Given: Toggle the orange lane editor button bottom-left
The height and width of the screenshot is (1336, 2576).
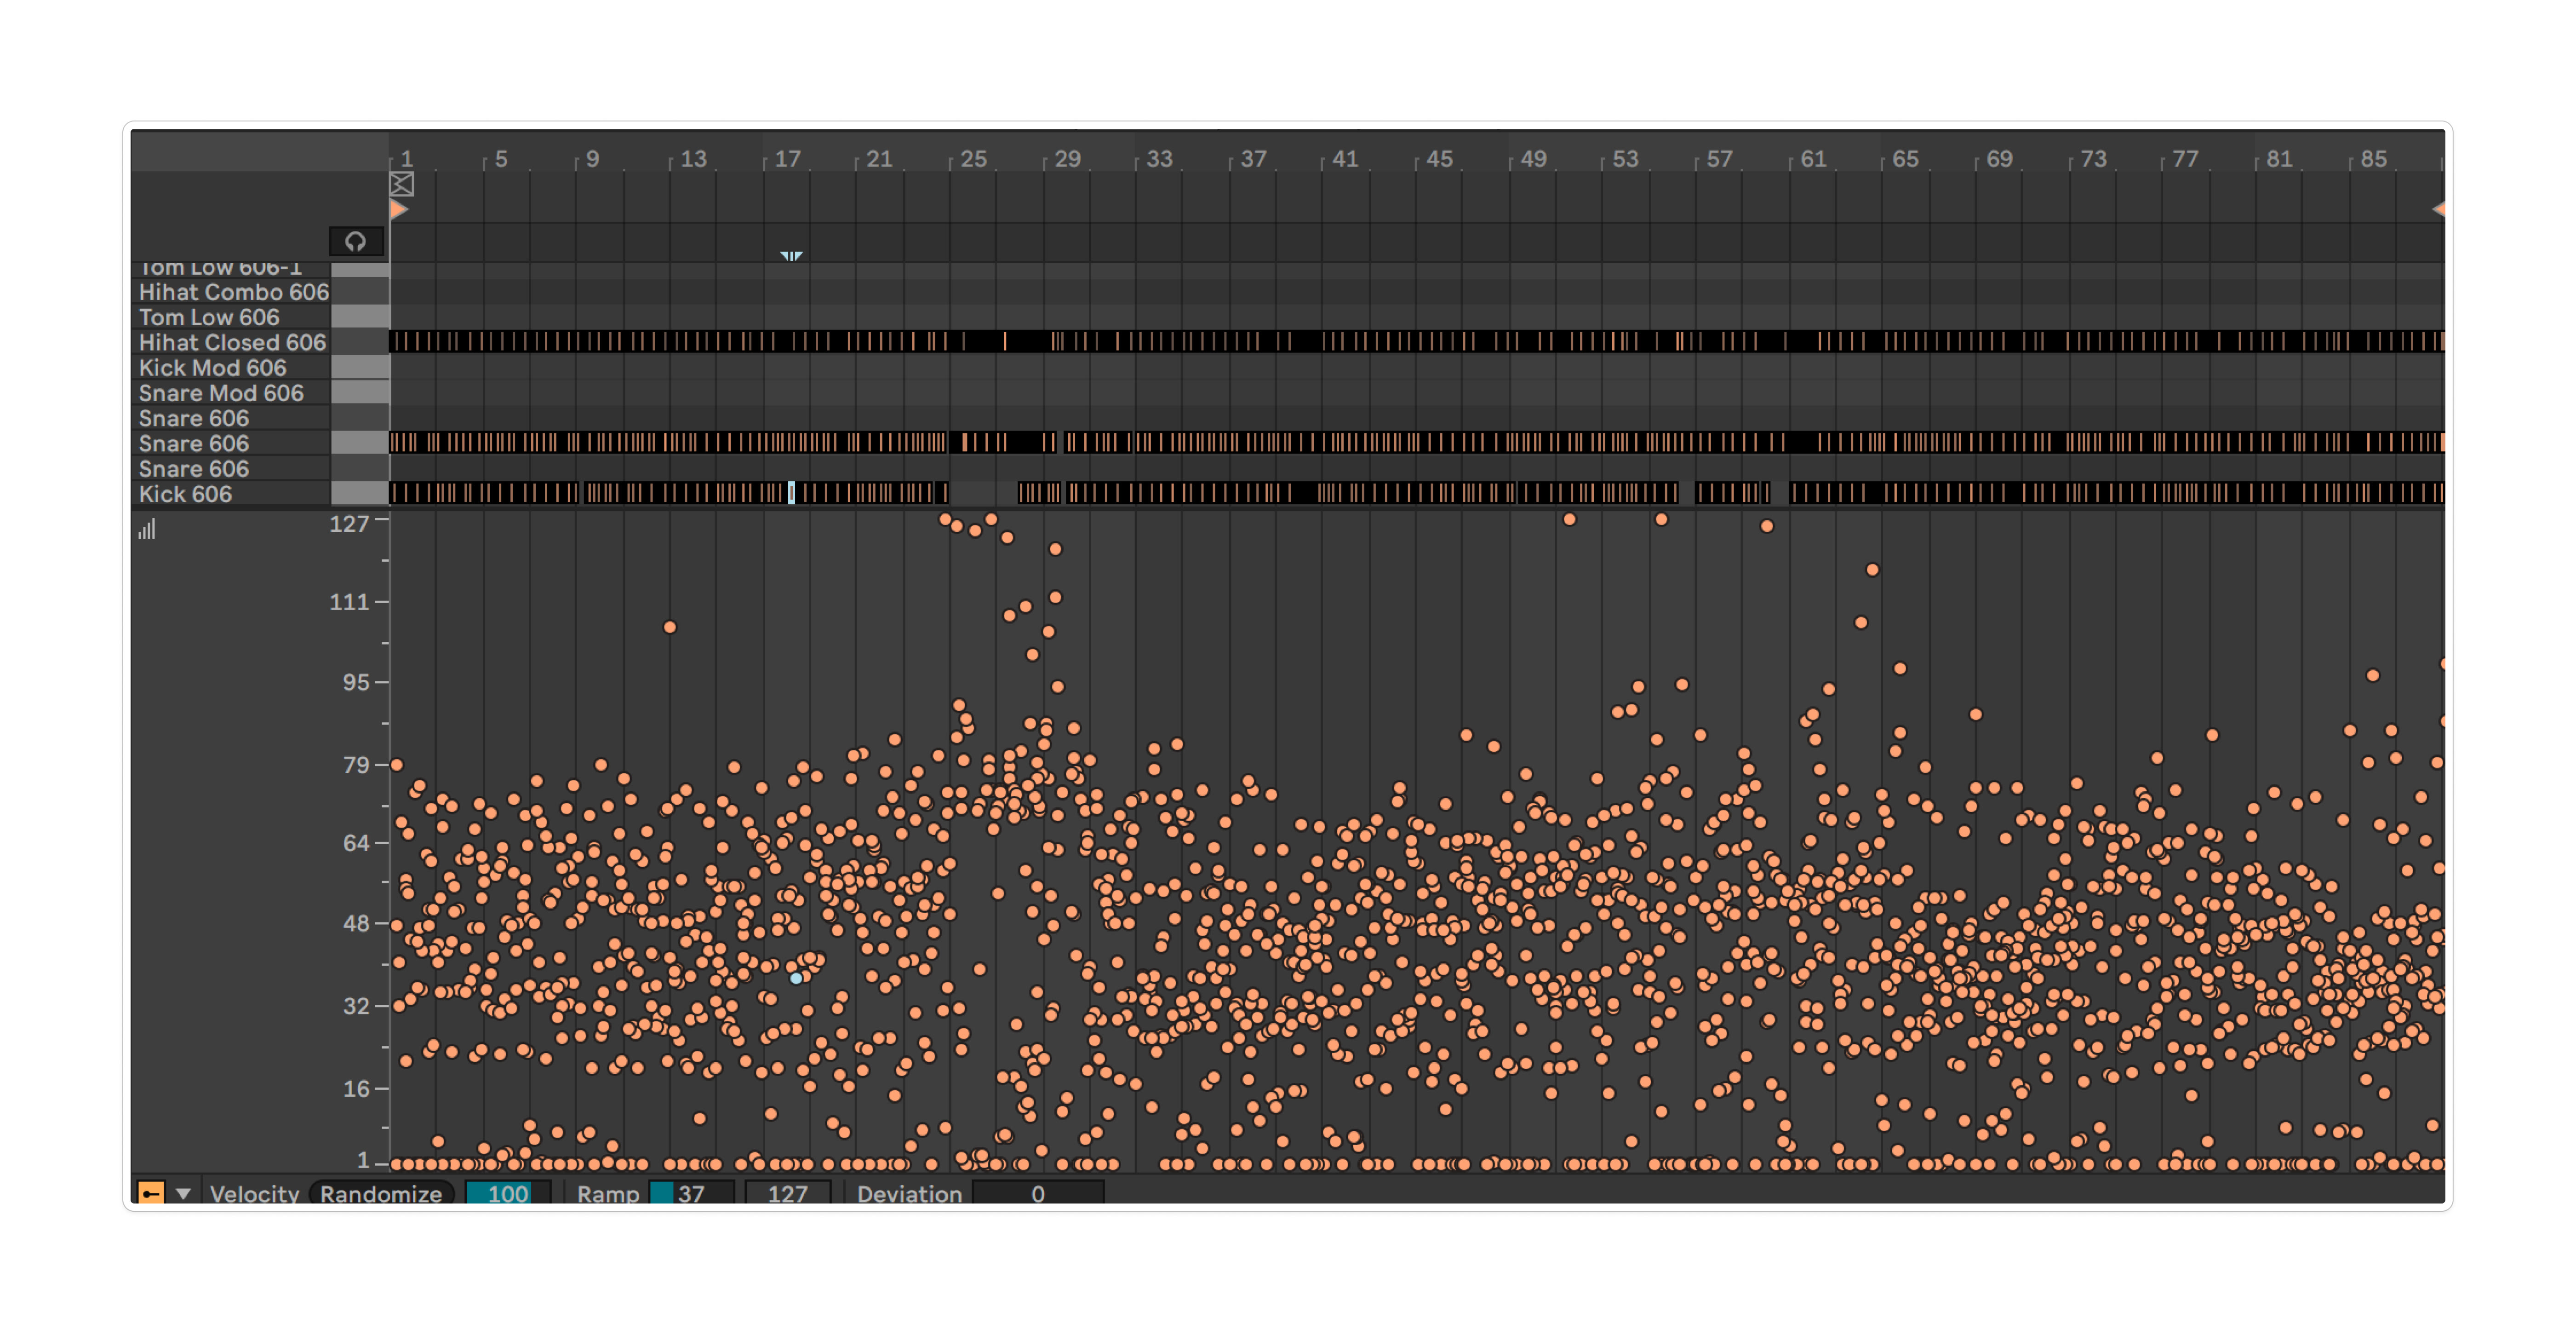Looking at the screenshot, I should (151, 1192).
